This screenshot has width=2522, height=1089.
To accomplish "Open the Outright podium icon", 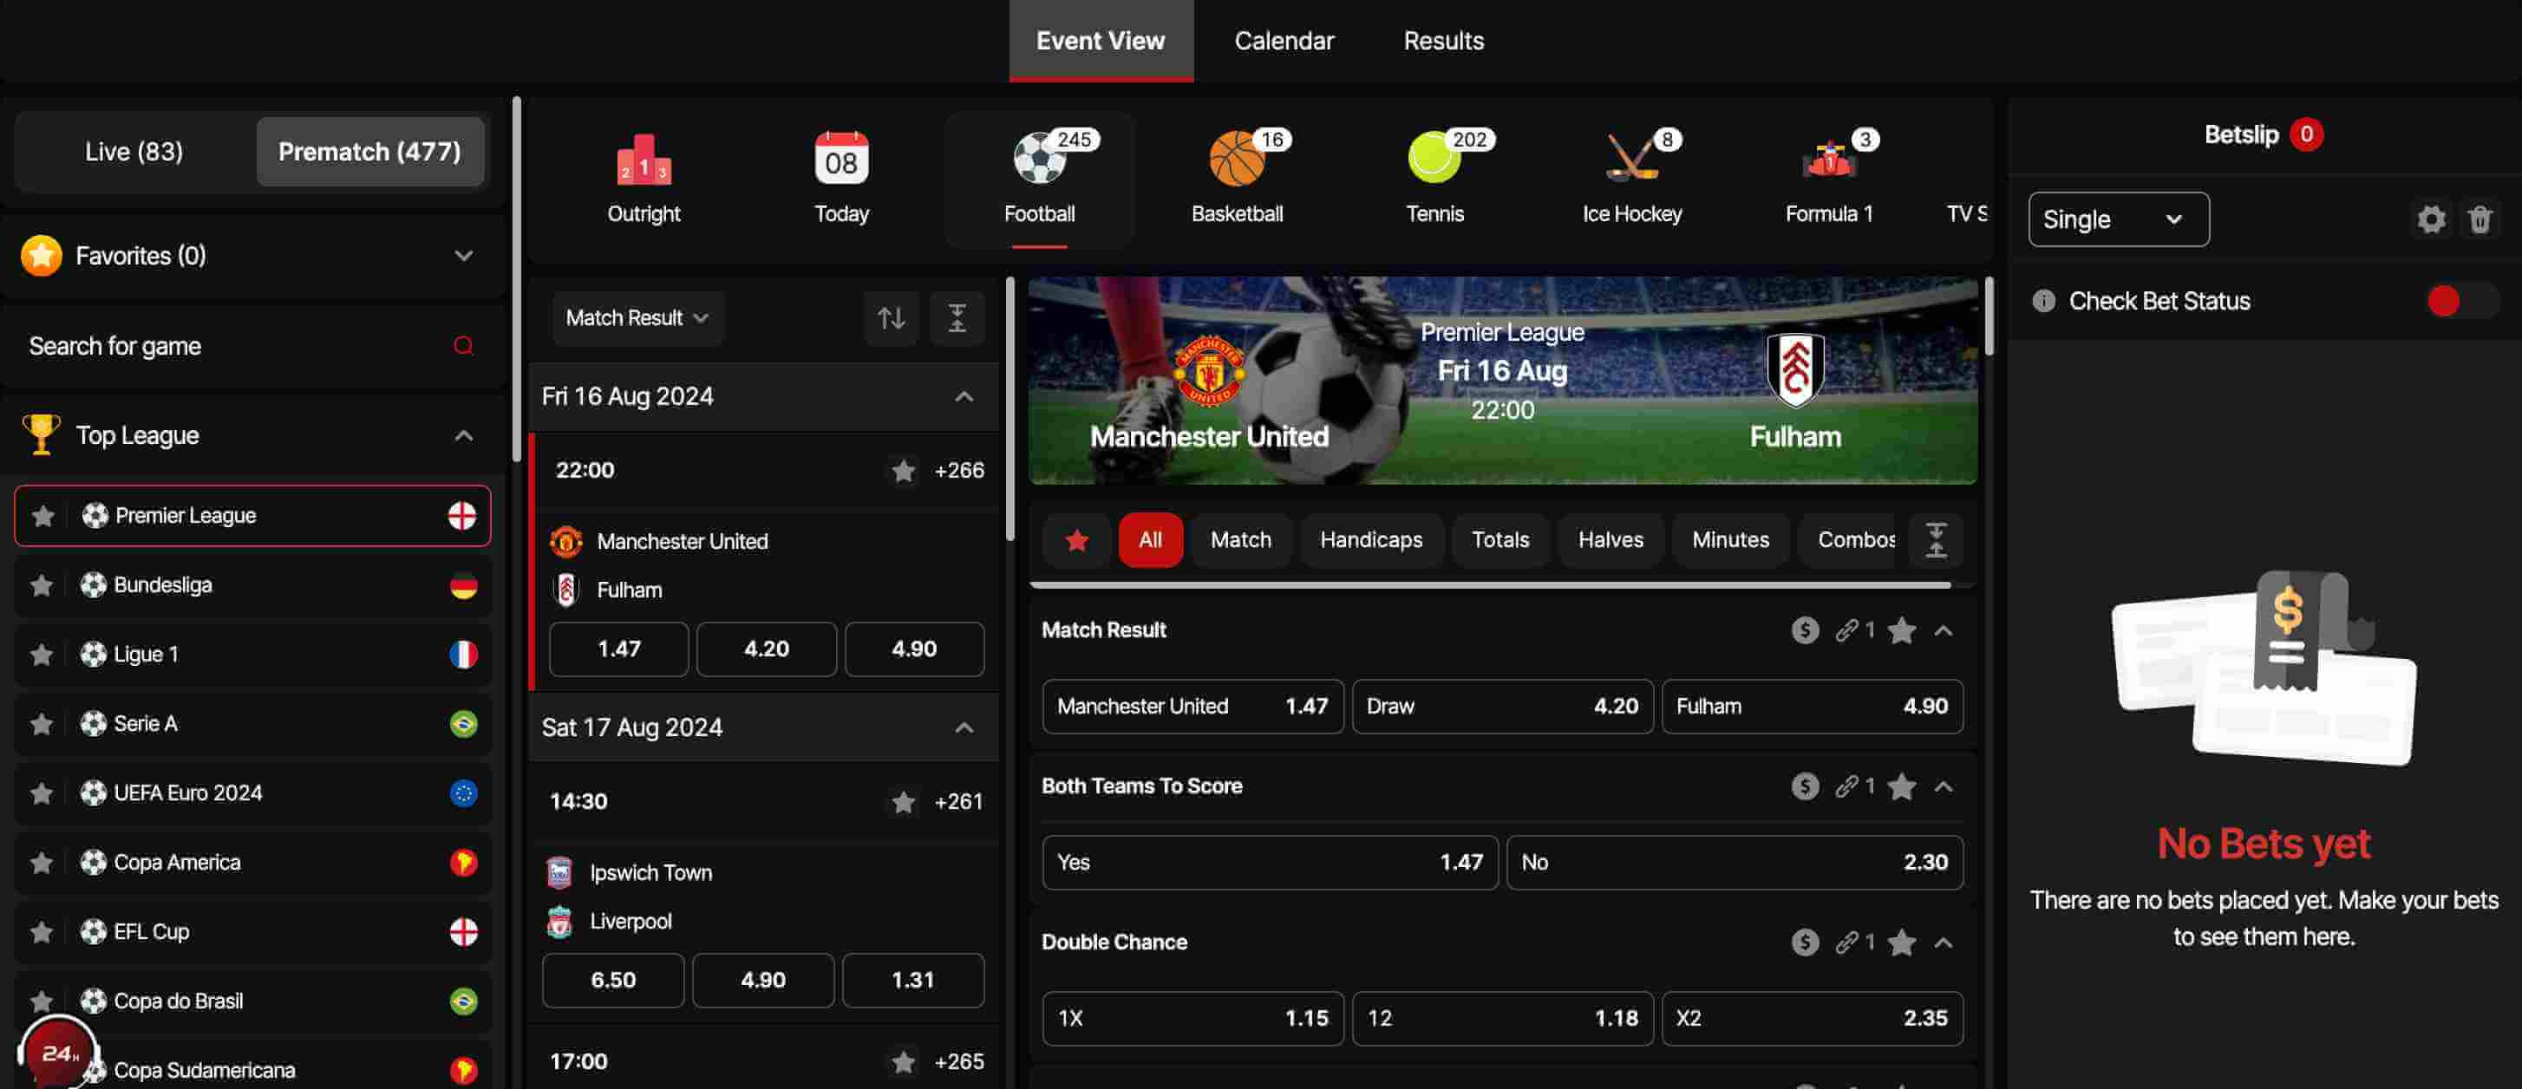I will [x=644, y=160].
